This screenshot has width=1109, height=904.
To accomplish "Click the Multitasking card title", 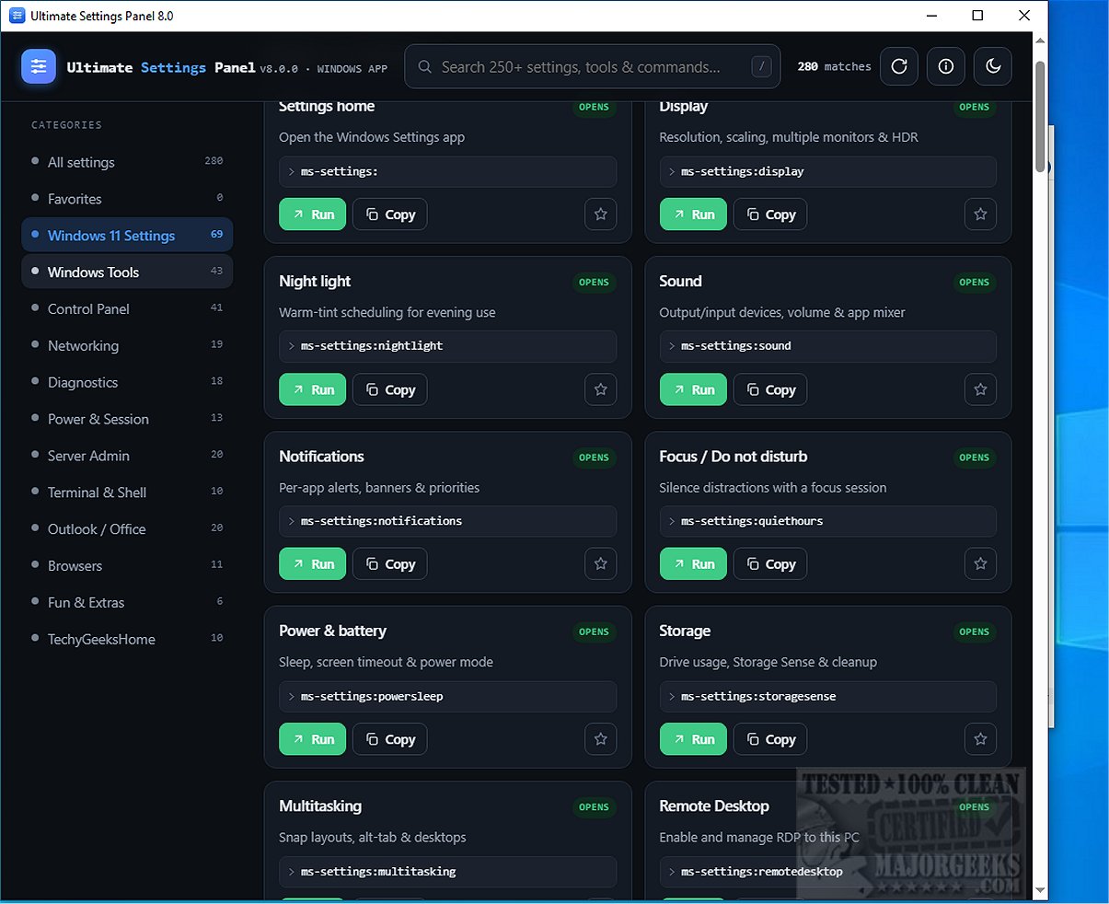I will point(320,805).
